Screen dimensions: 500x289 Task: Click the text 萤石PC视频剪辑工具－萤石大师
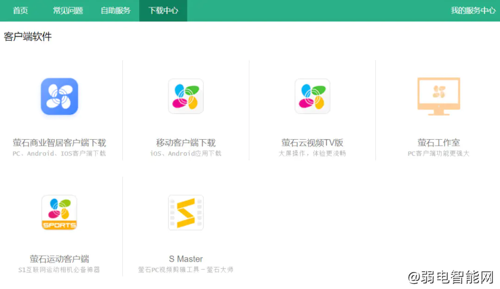point(186,270)
